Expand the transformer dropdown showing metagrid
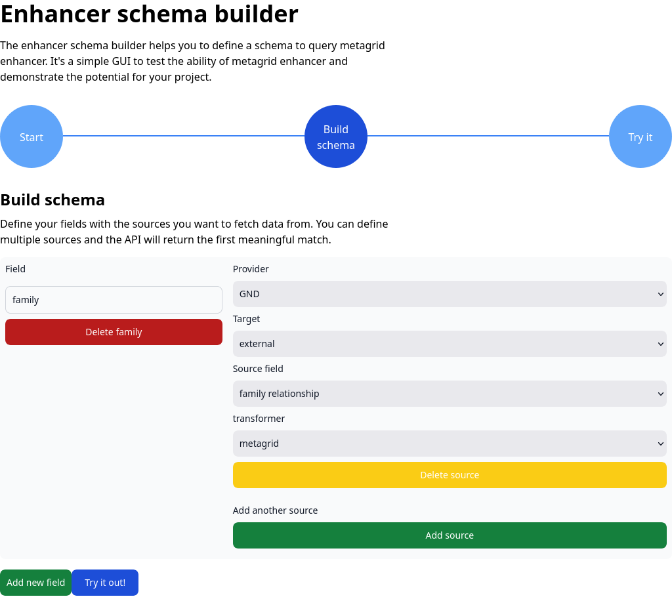This screenshot has height=601, width=672. 450,444
